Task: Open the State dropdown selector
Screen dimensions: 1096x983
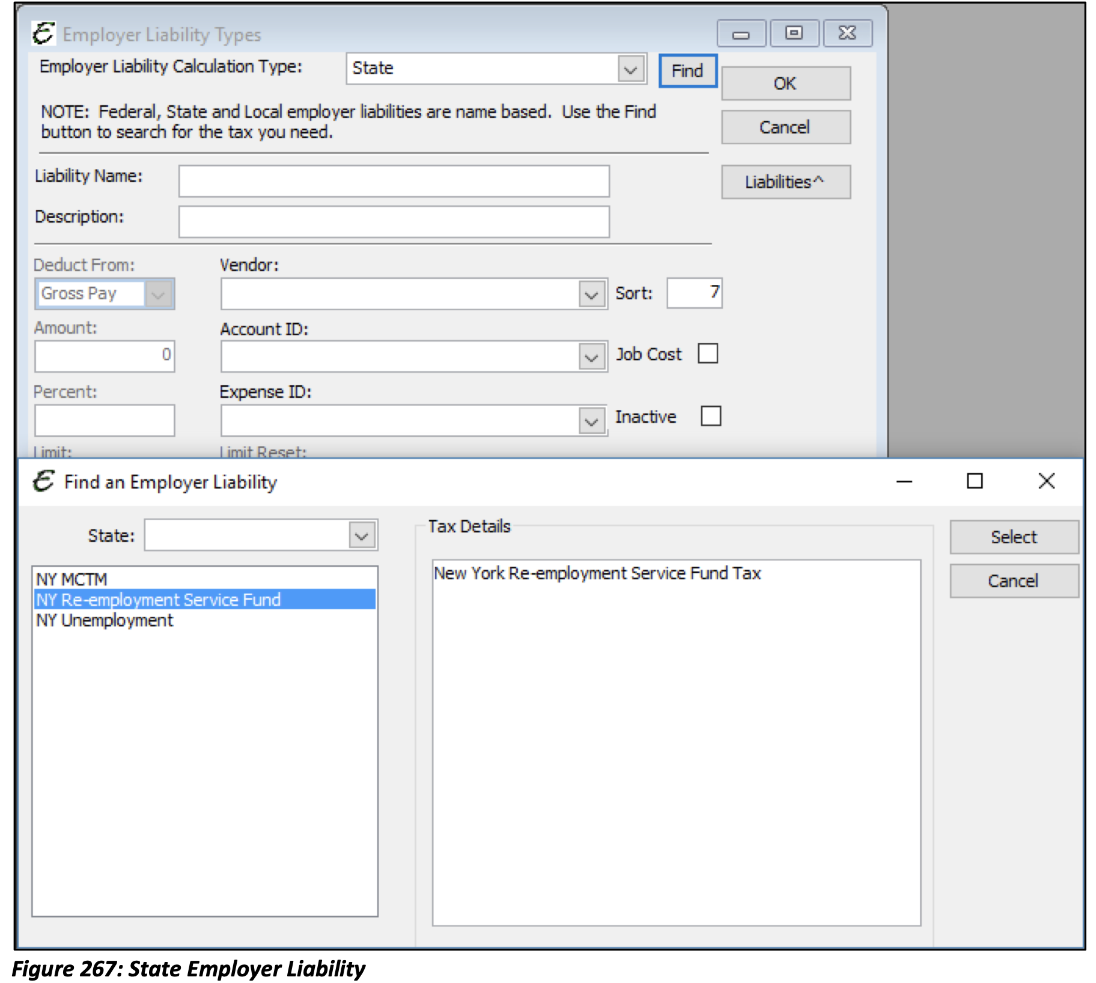Action: tap(361, 534)
